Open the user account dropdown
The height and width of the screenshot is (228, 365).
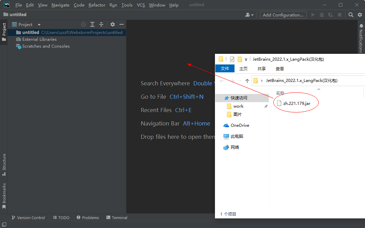pos(249,15)
